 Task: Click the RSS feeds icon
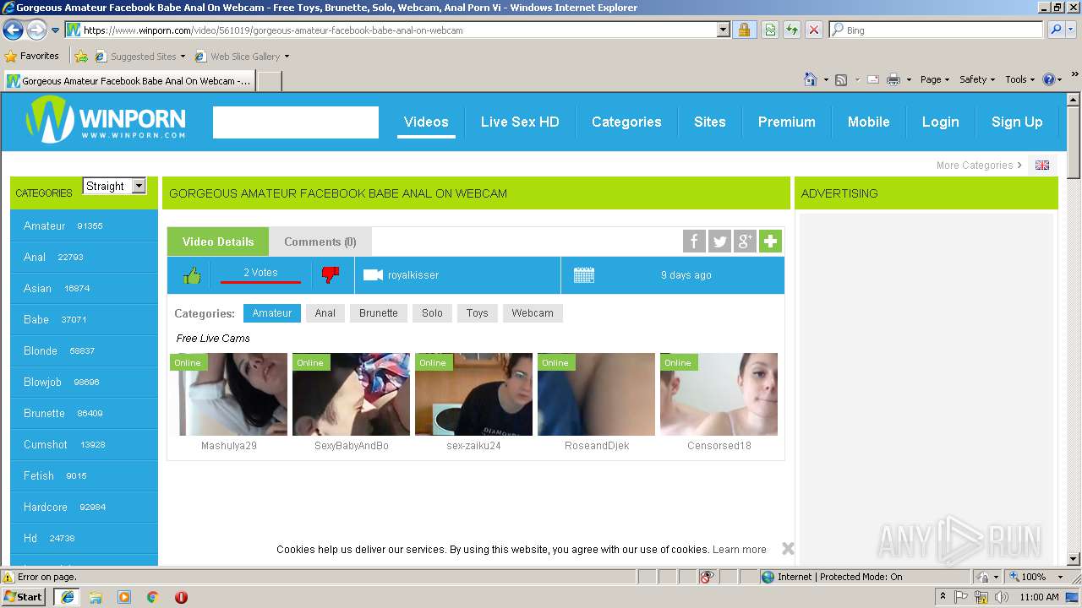[841, 79]
